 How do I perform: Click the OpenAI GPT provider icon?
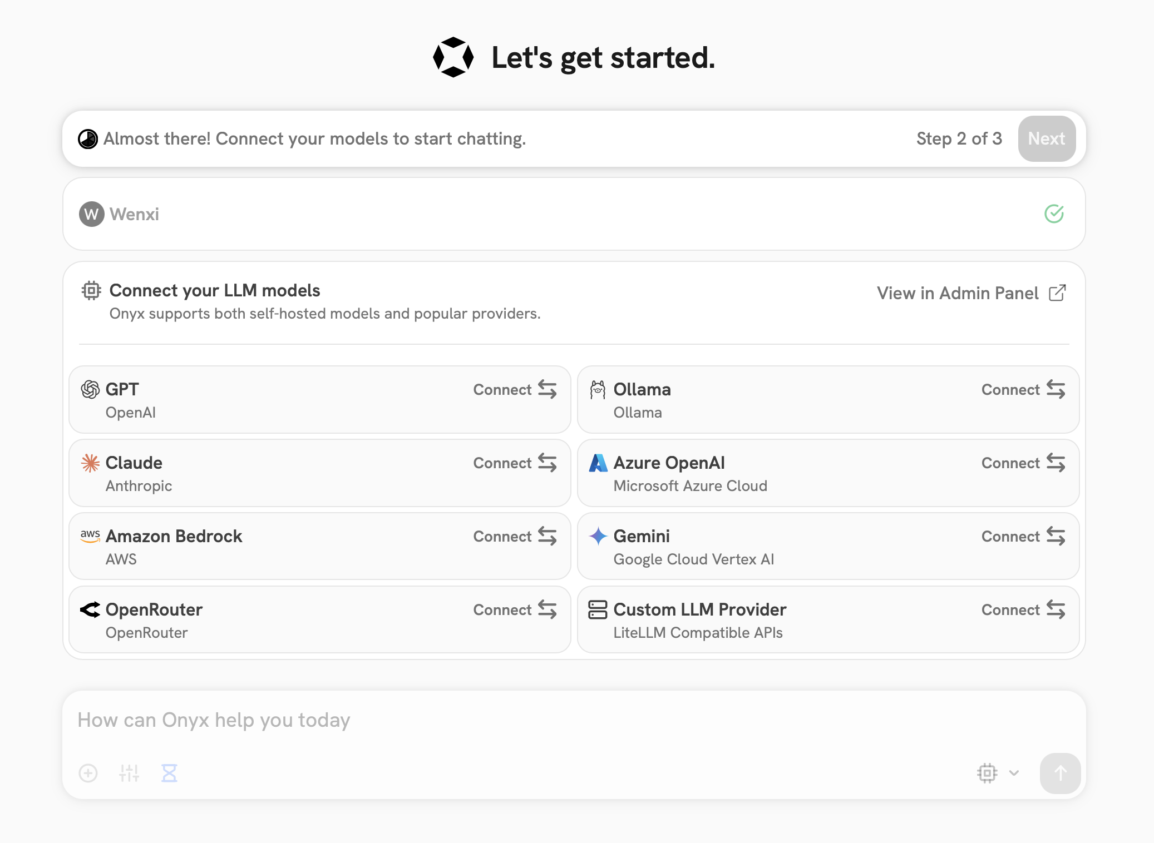[x=91, y=389]
